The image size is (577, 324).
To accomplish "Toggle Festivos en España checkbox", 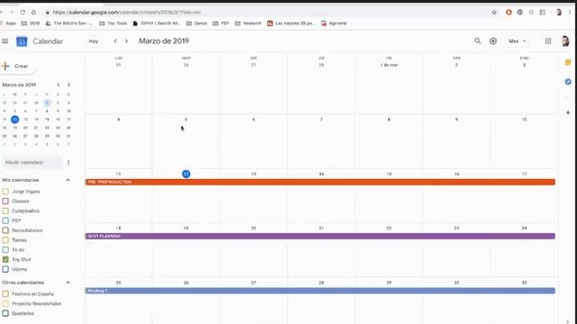I will tap(5, 294).
